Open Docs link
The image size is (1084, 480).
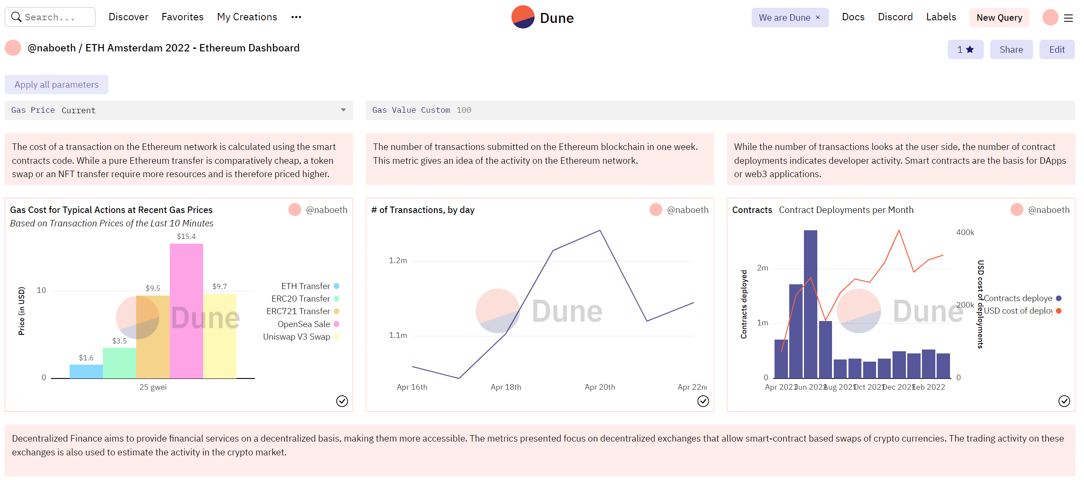(x=853, y=17)
